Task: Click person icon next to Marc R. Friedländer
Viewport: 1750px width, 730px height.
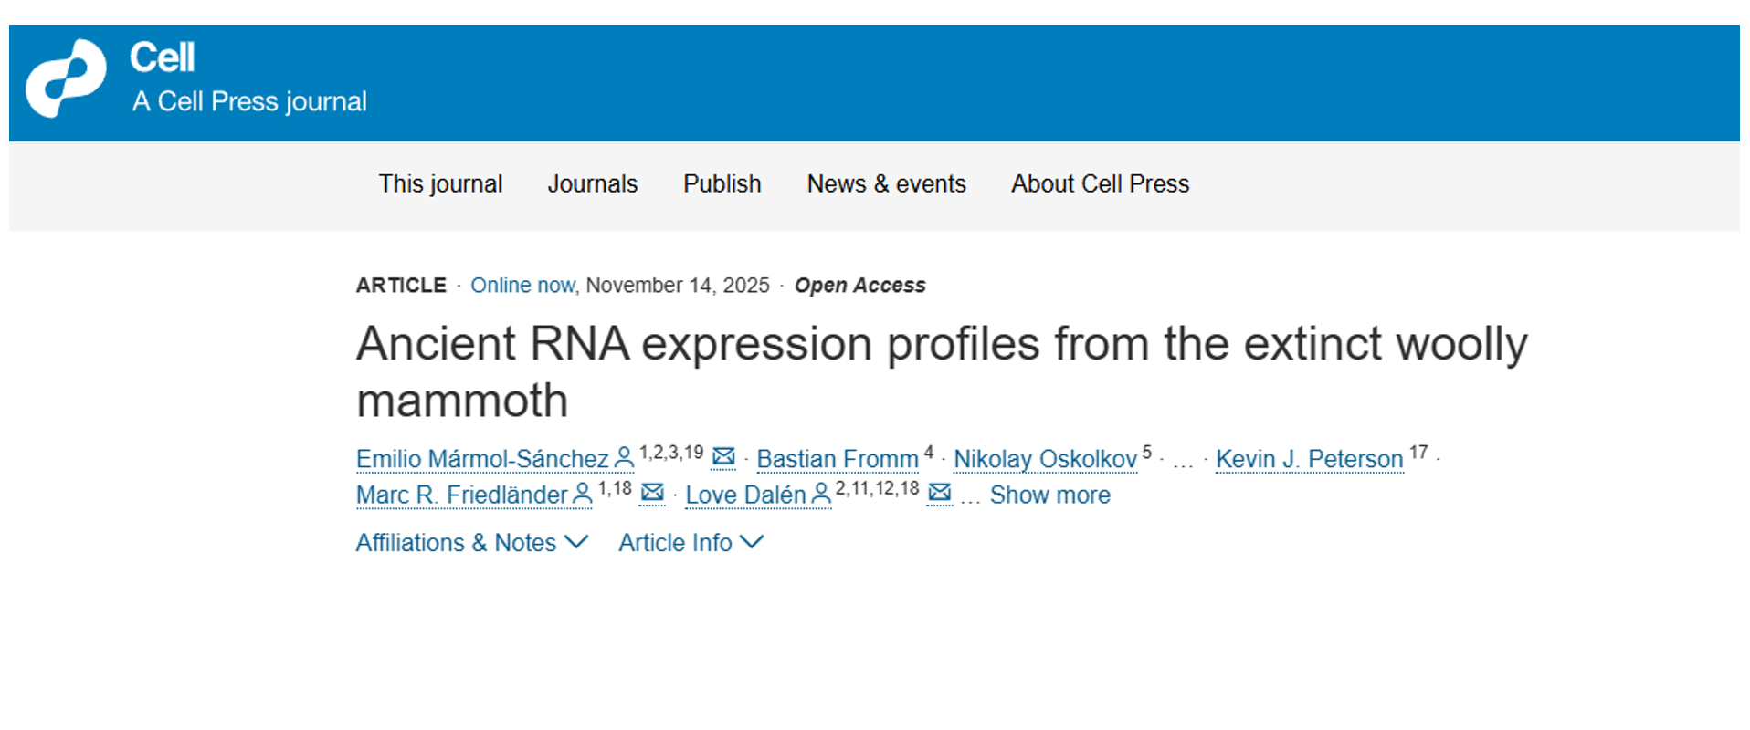Action: [x=582, y=494]
